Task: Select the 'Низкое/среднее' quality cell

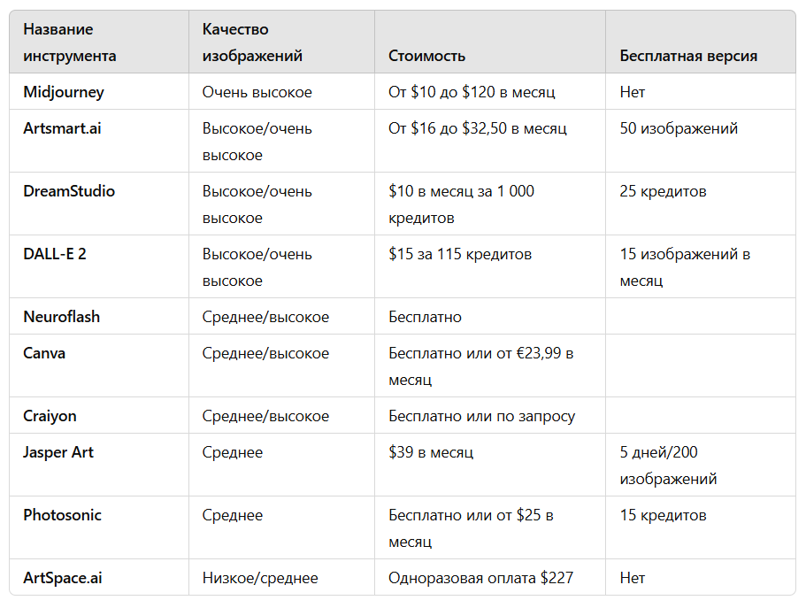Action: (x=260, y=578)
